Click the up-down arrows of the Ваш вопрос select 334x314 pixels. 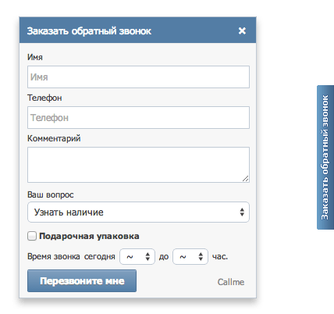(x=242, y=212)
